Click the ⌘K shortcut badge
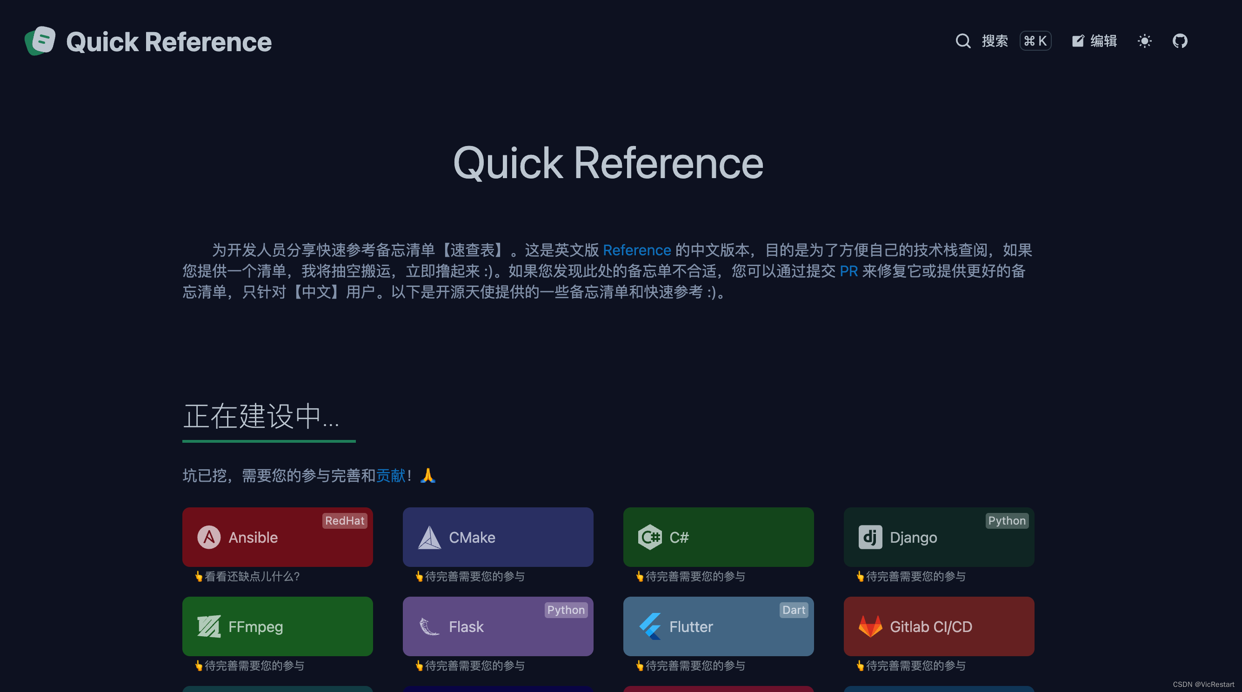 1035,41
